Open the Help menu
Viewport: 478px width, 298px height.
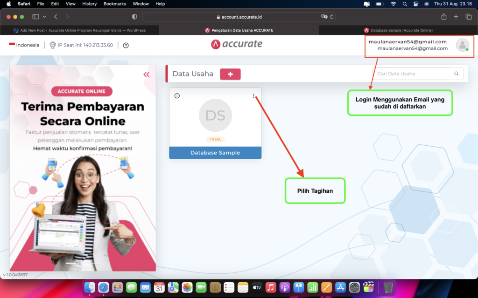point(160,4)
